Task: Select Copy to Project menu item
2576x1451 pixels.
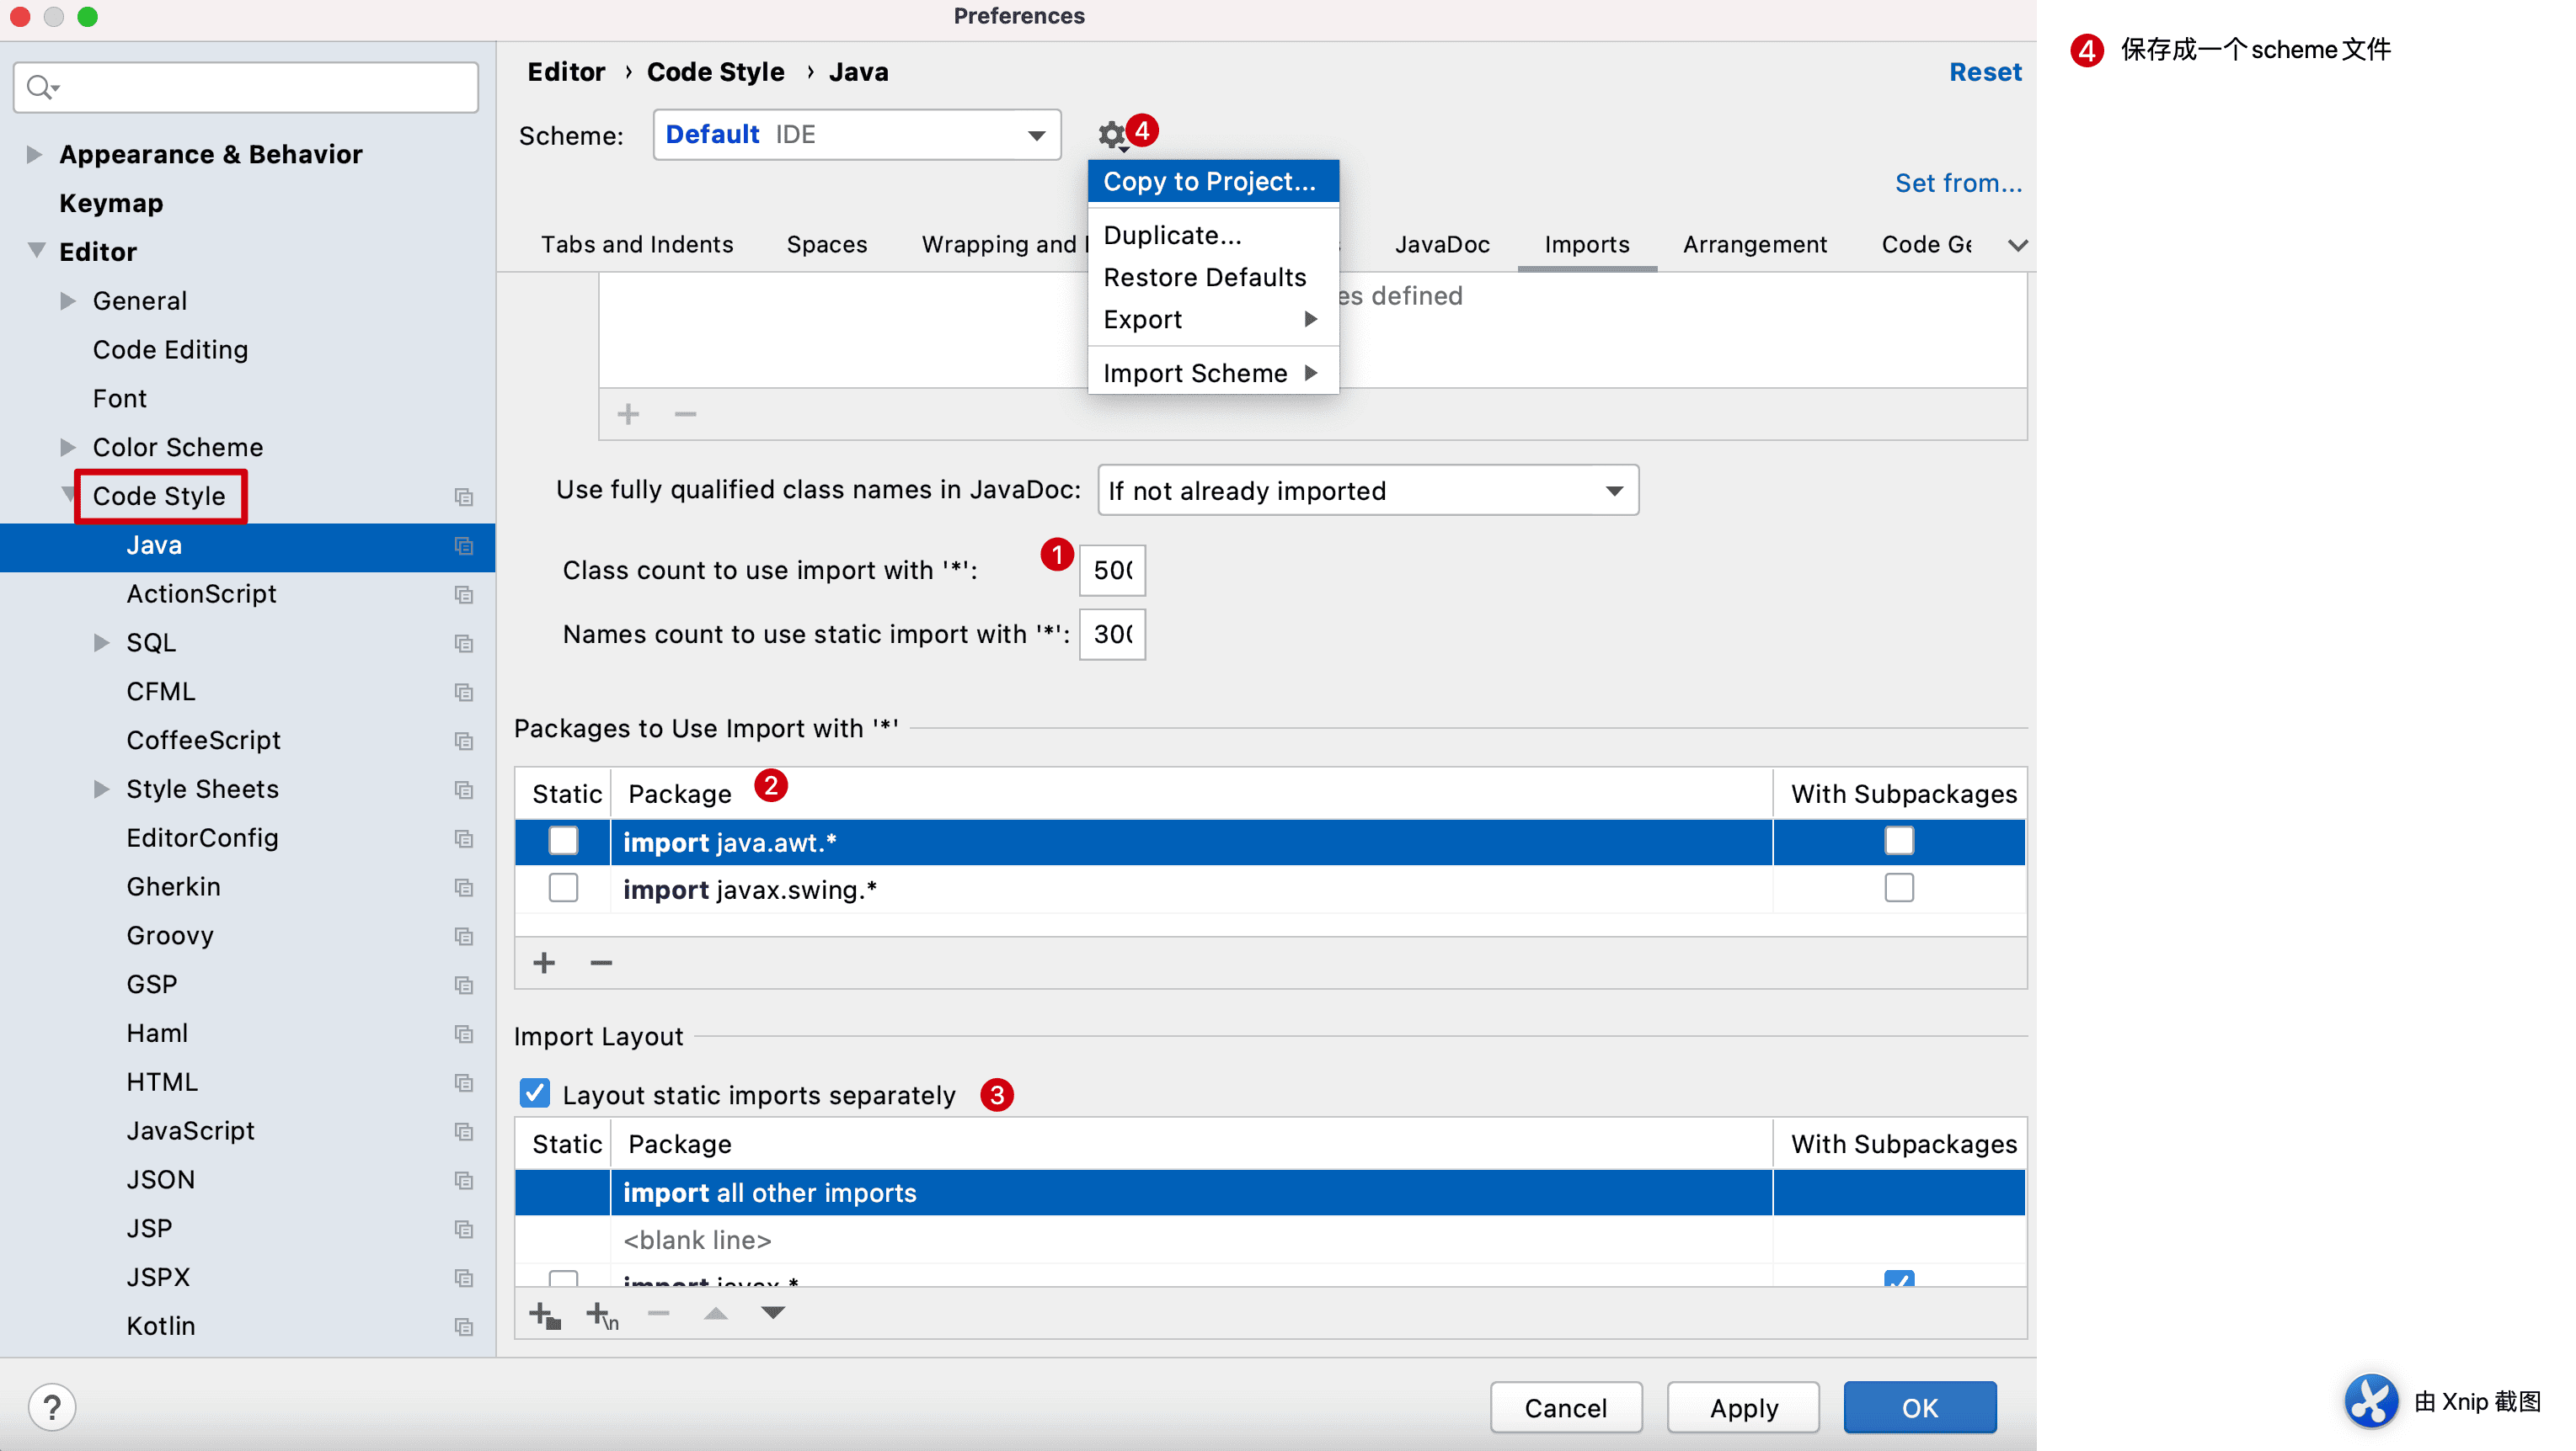Action: pos(1209,182)
